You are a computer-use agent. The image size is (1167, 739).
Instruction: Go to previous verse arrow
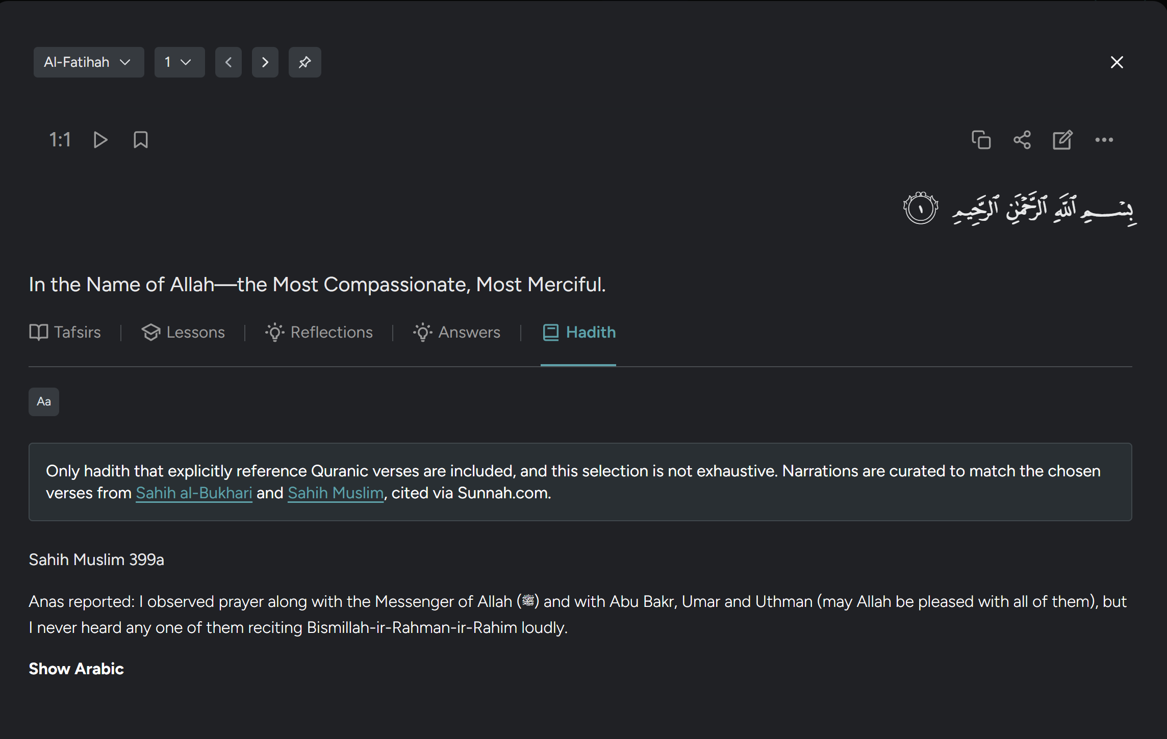[x=229, y=62]
